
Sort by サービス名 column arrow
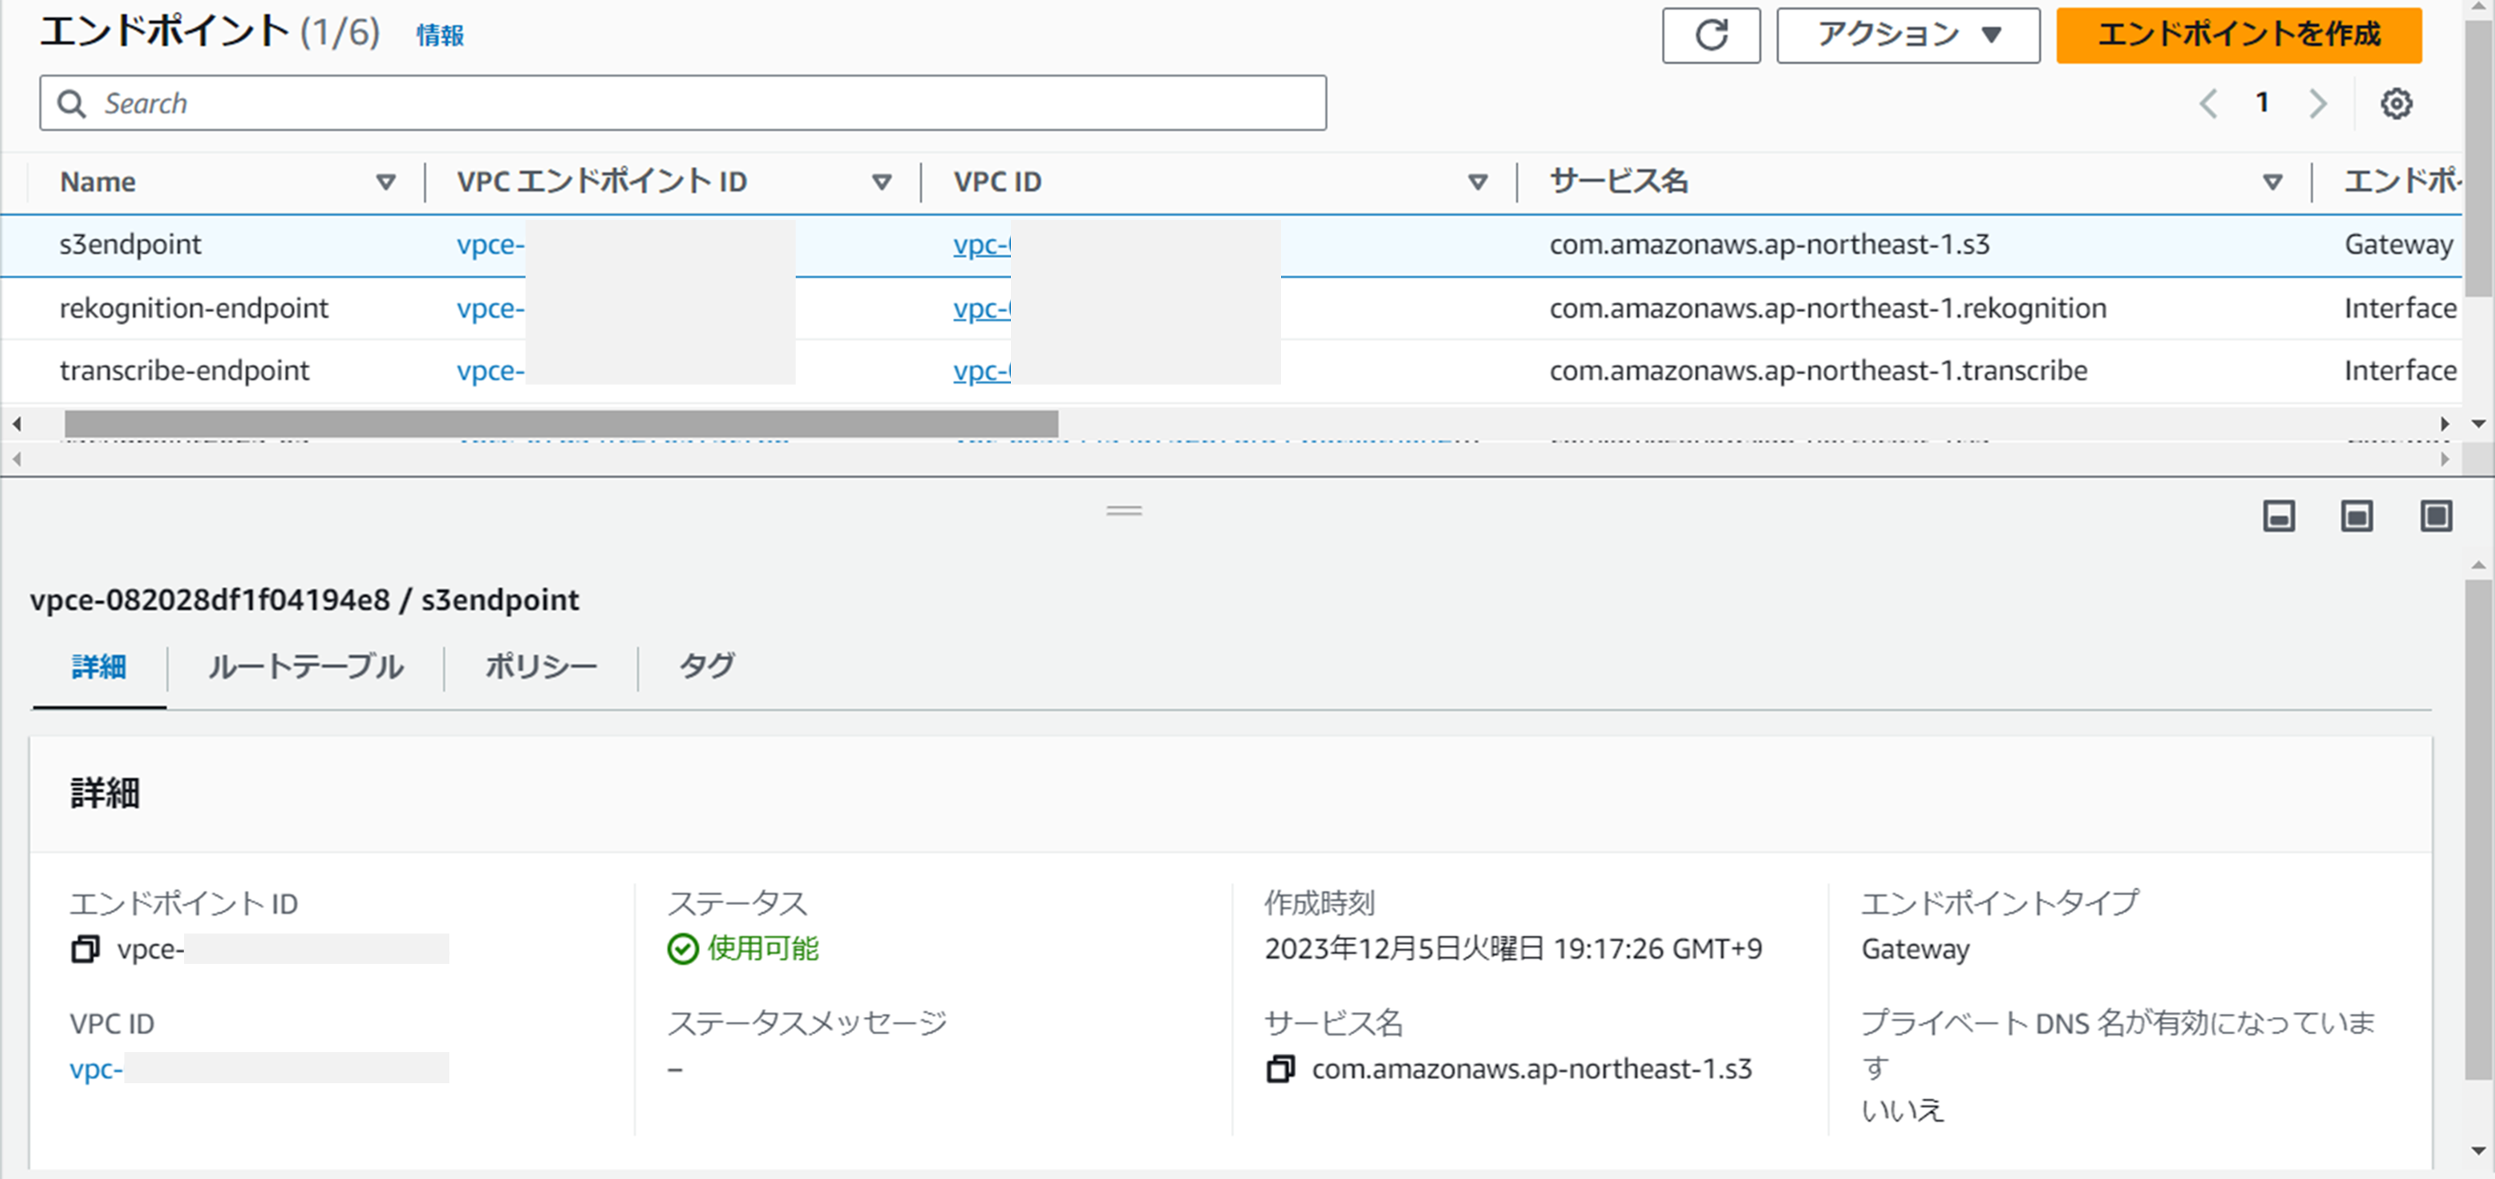pyautogui.click(x=2272, y=182)
